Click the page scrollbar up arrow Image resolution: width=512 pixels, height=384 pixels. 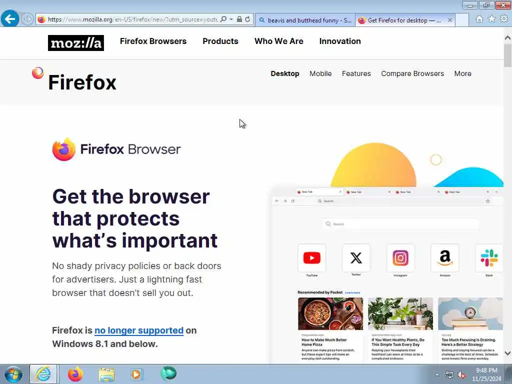pyautogui.click(x=507, y=38)
